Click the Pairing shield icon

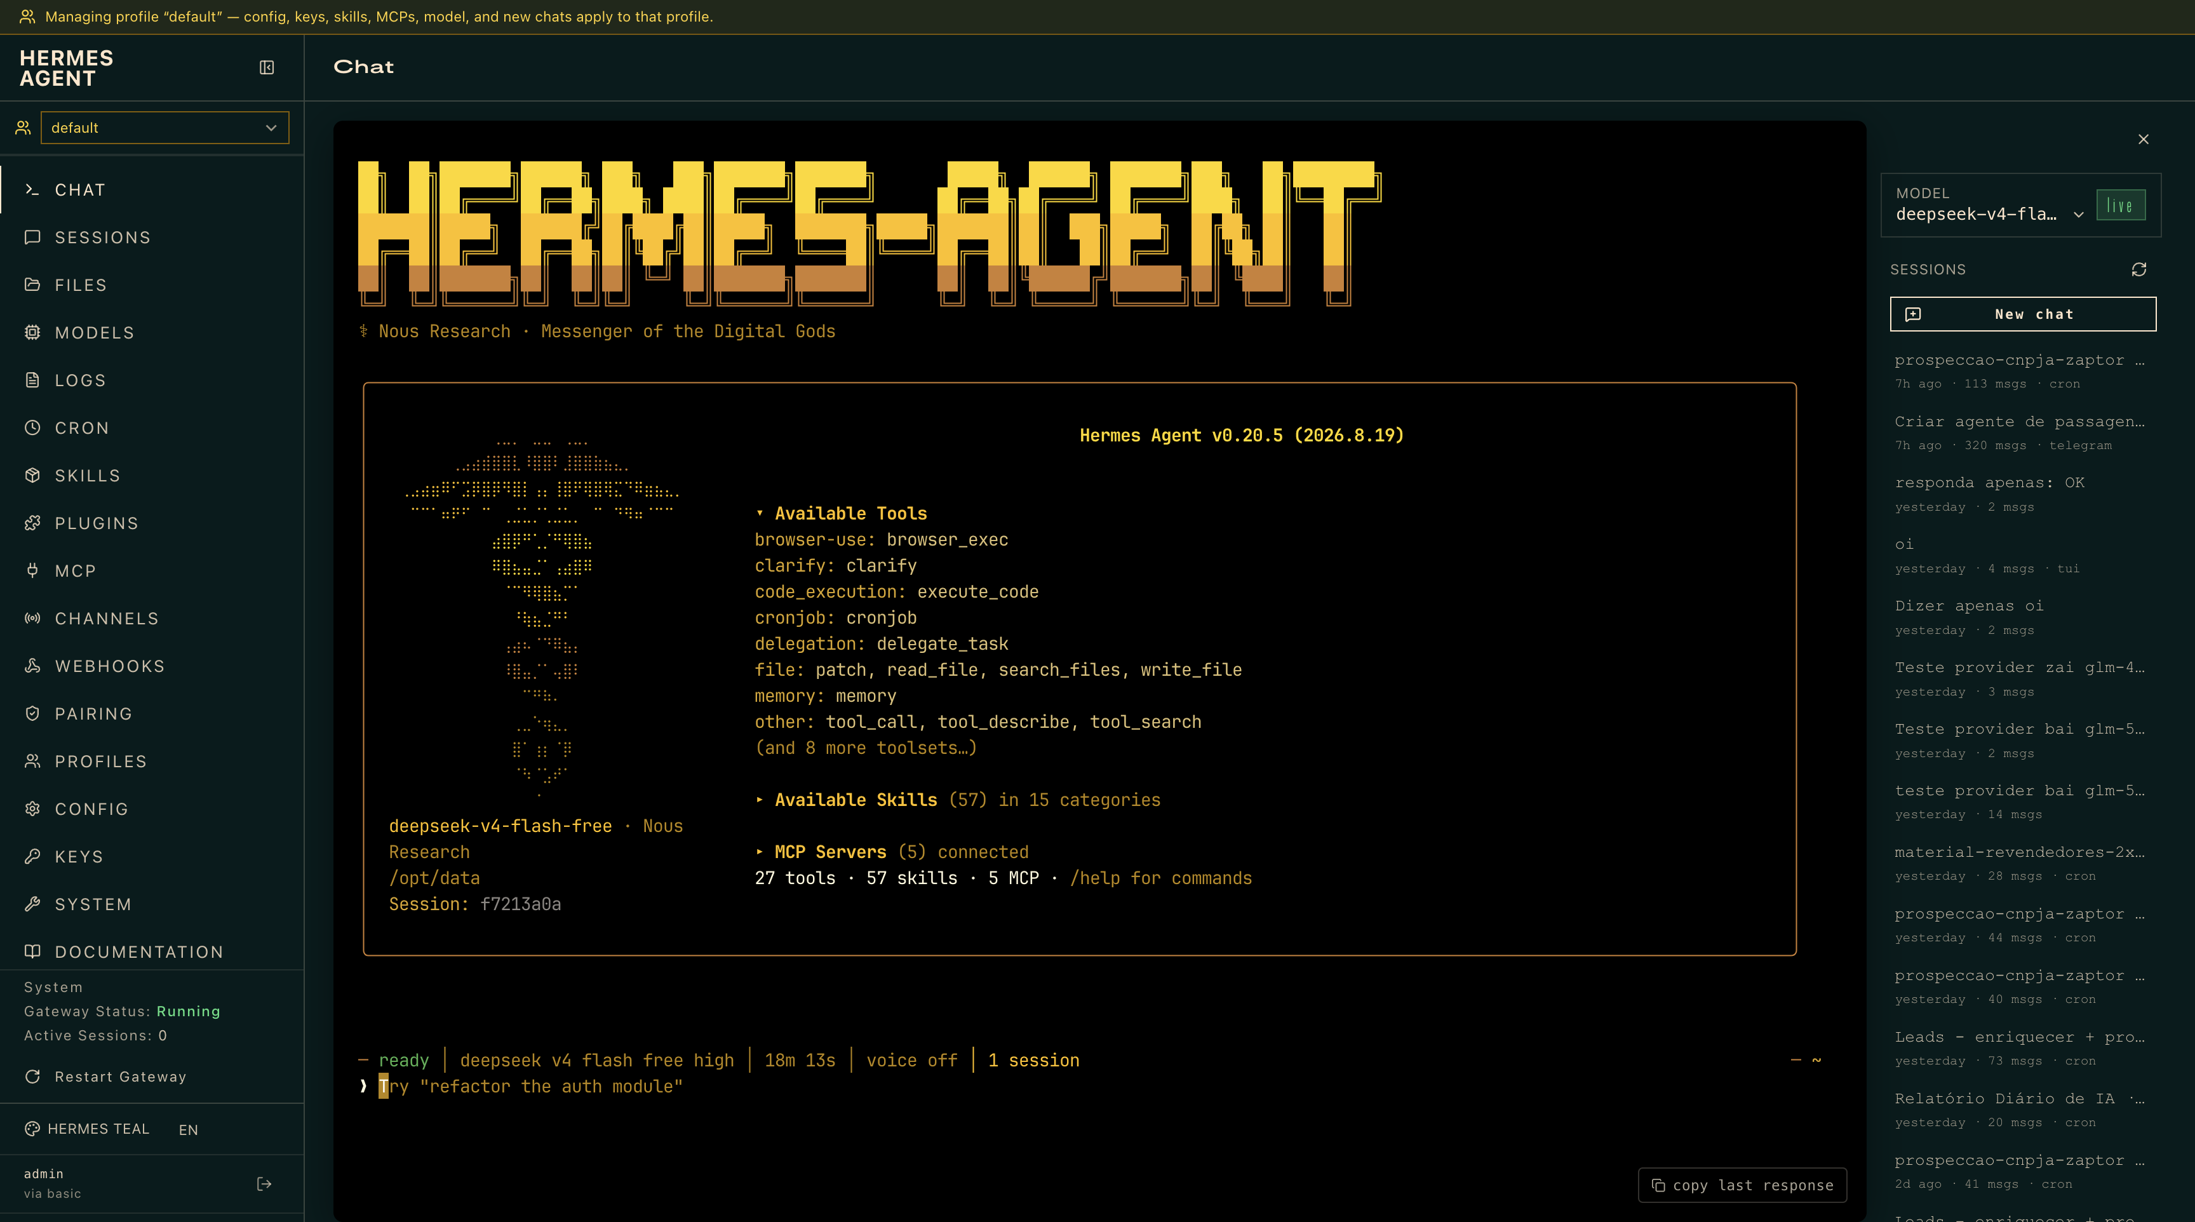[x=32, y=714]
